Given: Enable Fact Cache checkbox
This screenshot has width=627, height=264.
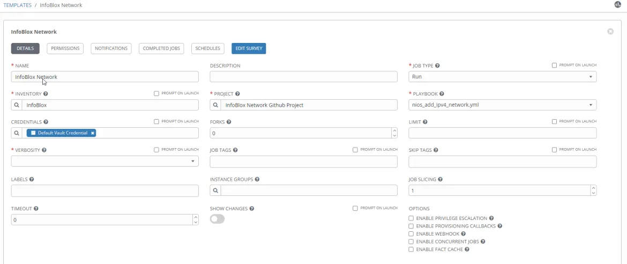Looking at the screenshot, I should (411, 249).
